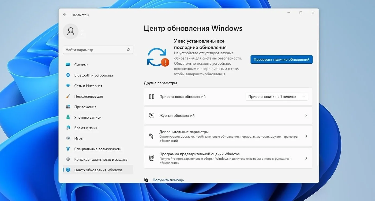Select Время и язык label
This screenshot has width=375, height=201.
point(86,128)
